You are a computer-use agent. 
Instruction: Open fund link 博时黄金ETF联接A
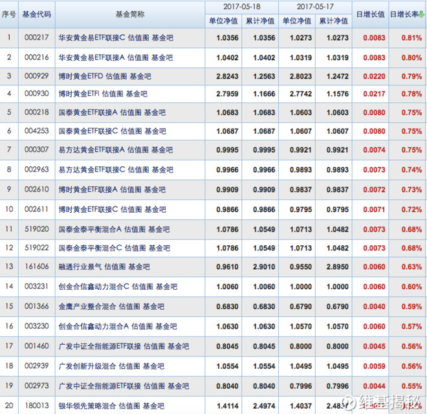pyautogui.click(x=88, y=190)
